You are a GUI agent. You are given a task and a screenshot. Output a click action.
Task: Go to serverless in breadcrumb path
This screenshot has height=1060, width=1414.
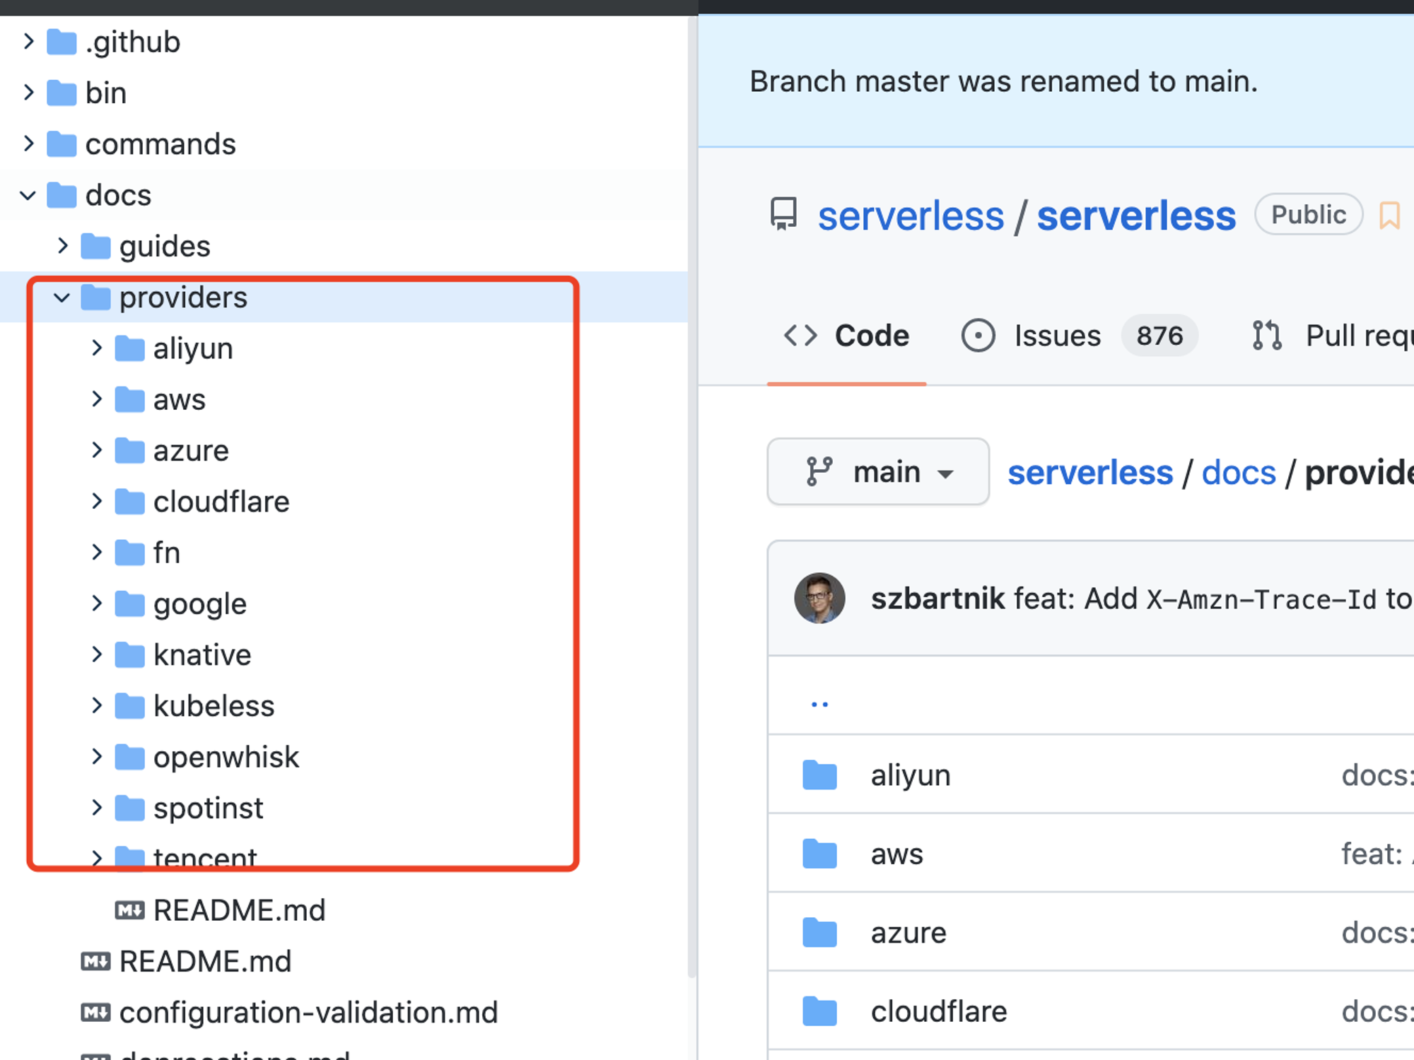1090,473
